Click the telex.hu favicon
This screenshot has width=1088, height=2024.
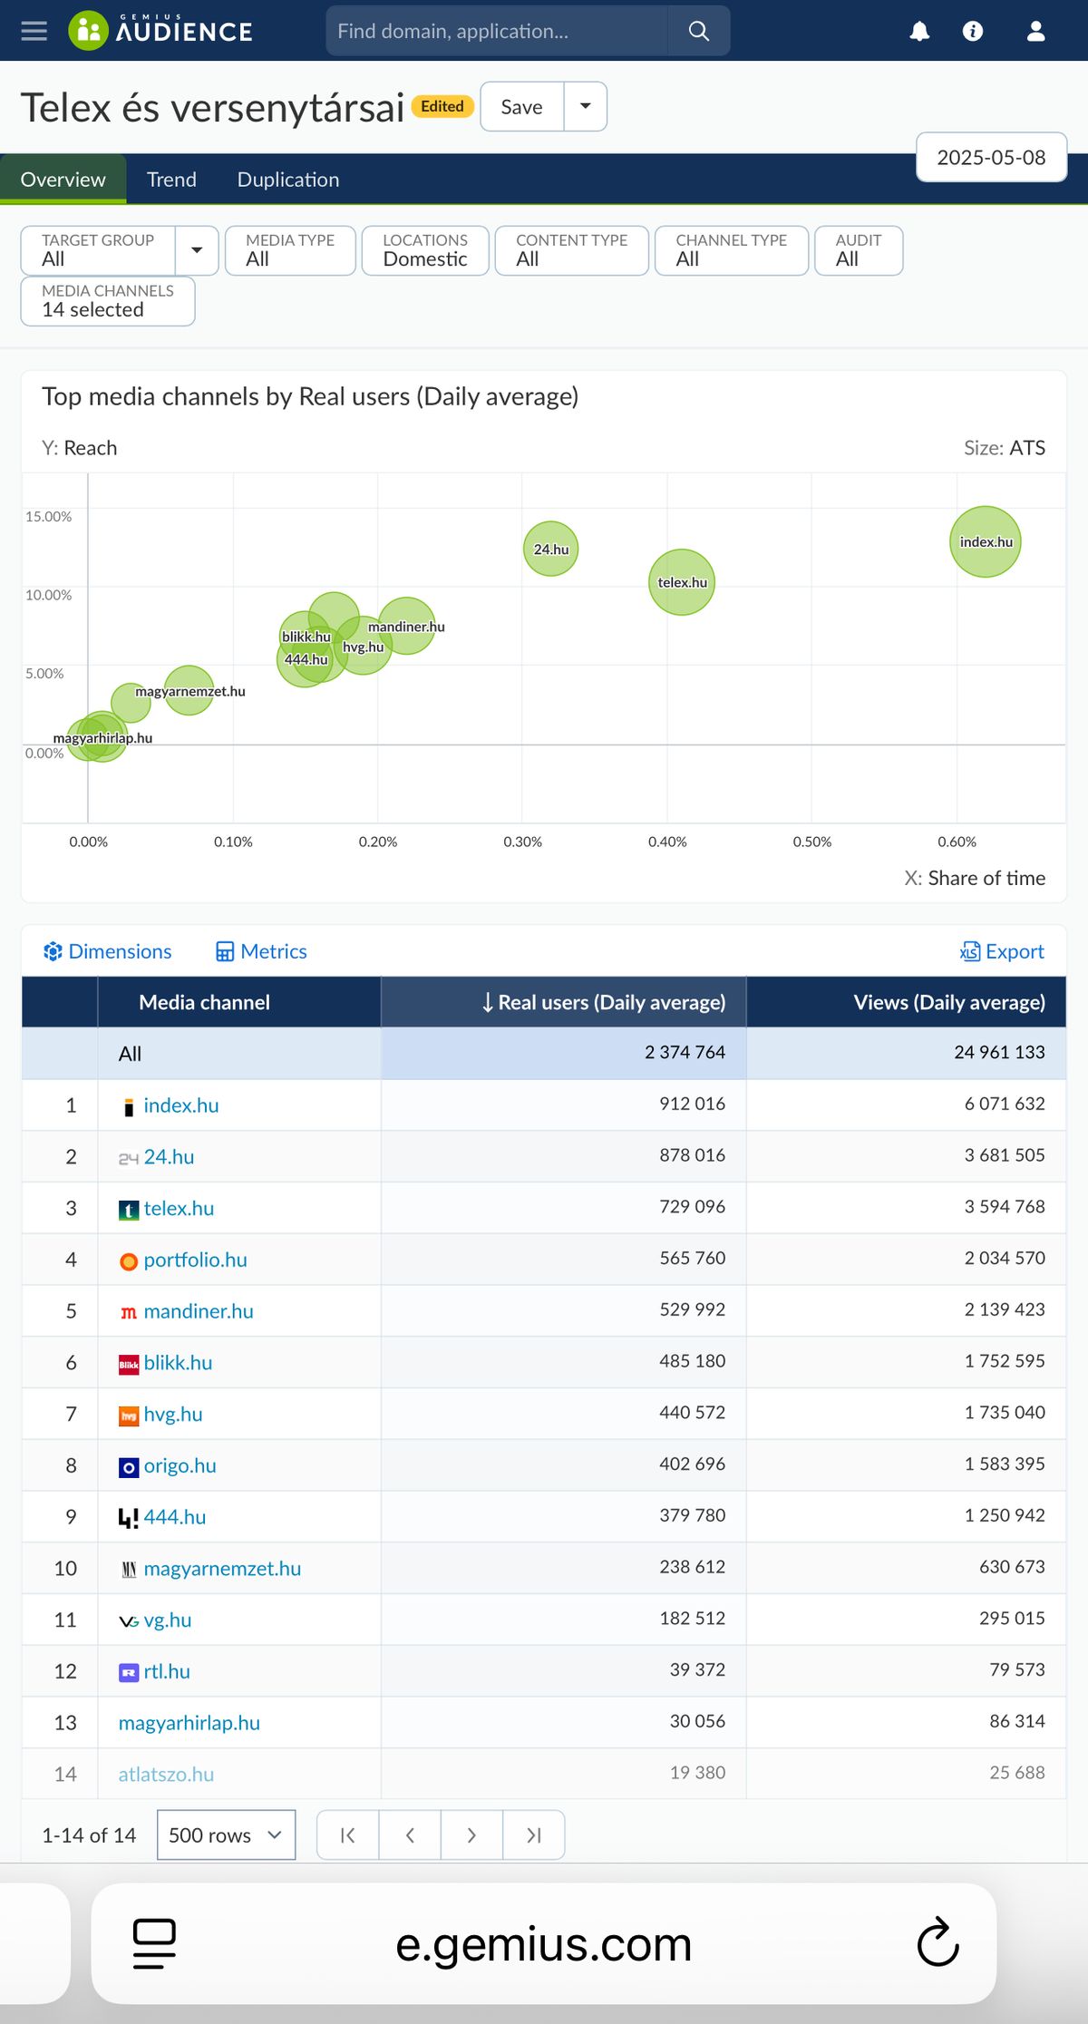tap(129, 1210)
